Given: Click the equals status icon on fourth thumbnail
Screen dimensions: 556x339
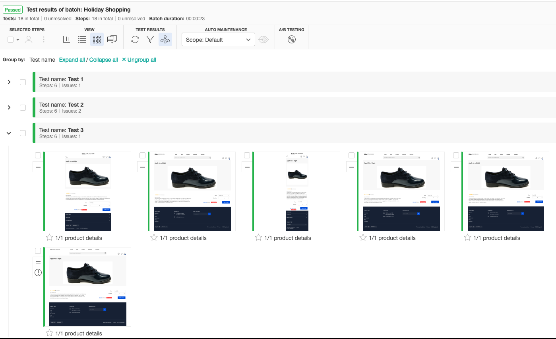Looking at the screenshot, I should pos(352,167).
